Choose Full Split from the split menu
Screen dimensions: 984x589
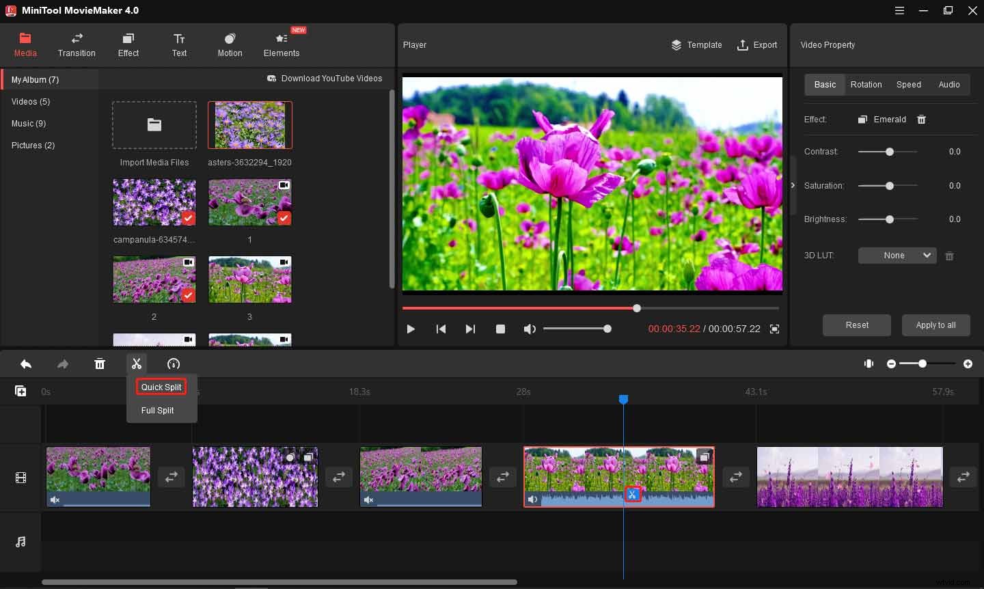point(157,410)
